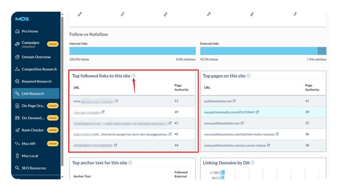Open the jasa-press-release page link
Viewport: 341px width, 191px height.
[x=235, y=145]
